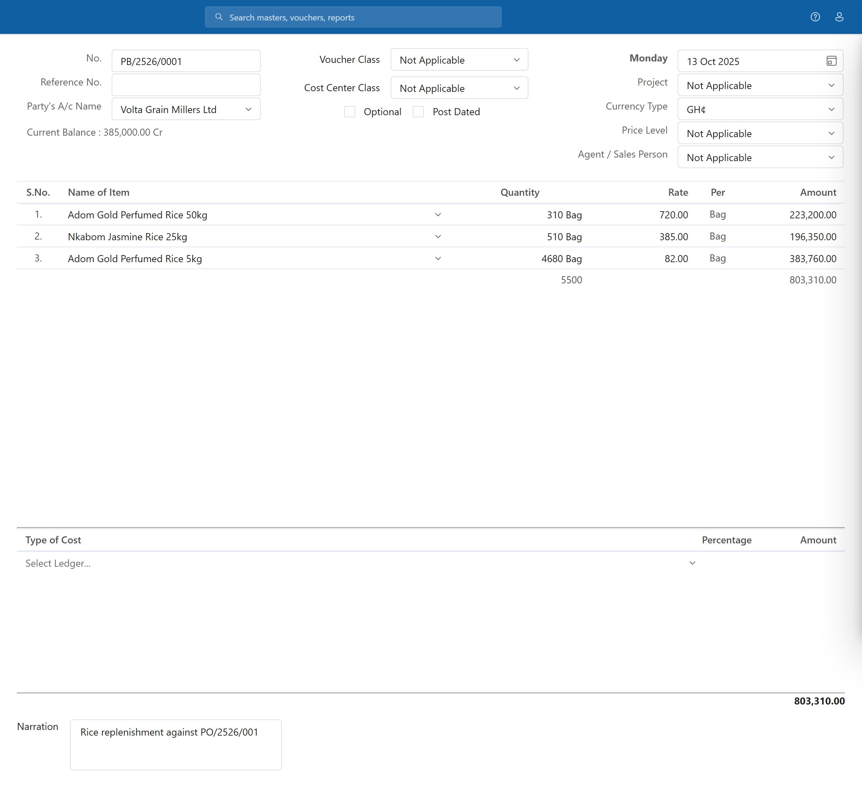
Task: Open the Project dropdown
Action: 760,86
